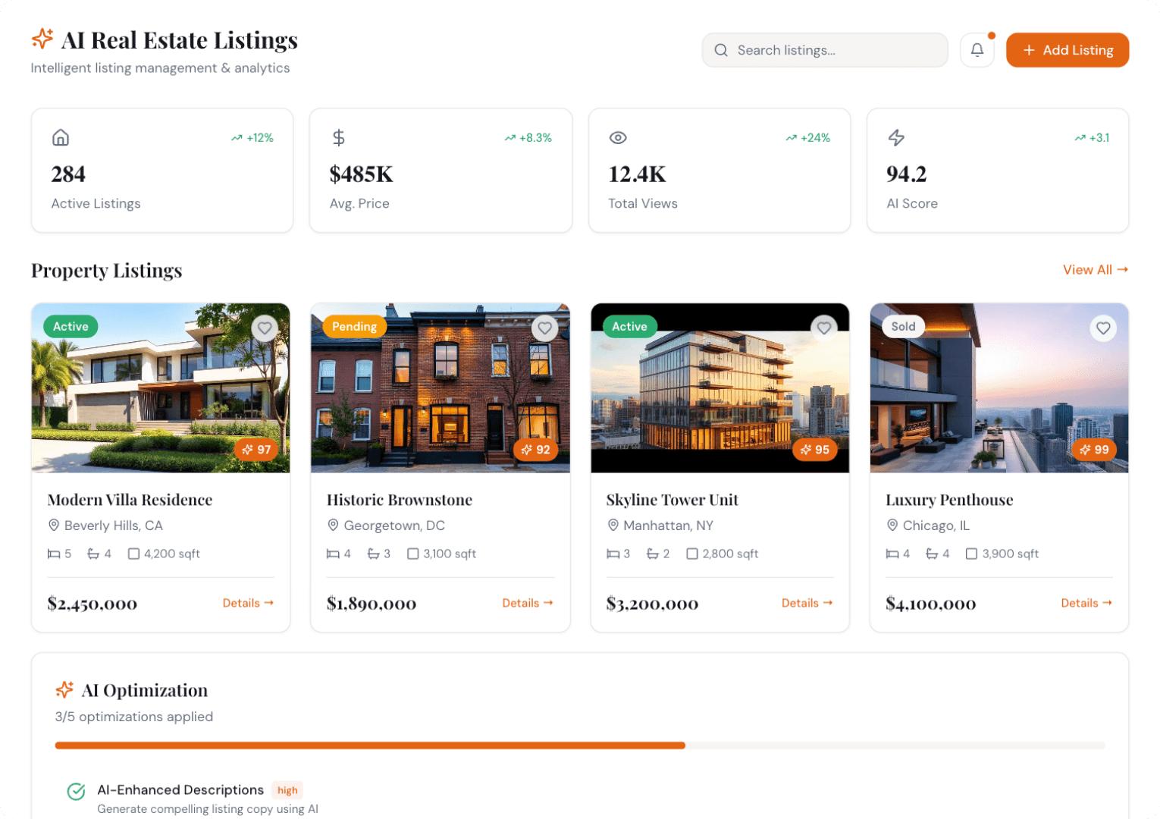This screenshot has width=1160, height=819.
Task: Open notifications via the bell icon
Action: pos(977,49)
